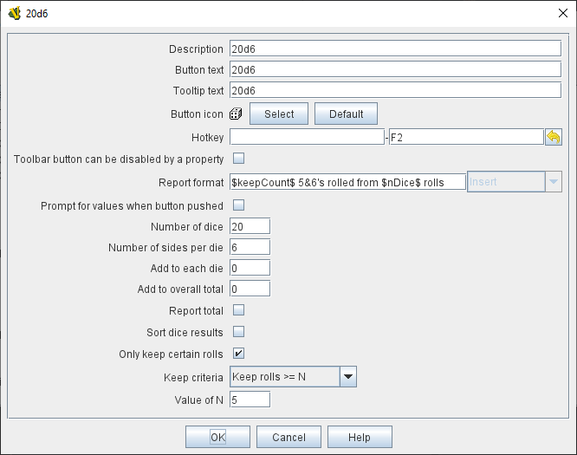
Task: Click the VASSAL icon in title bar
Action: (x=14, y=12)
